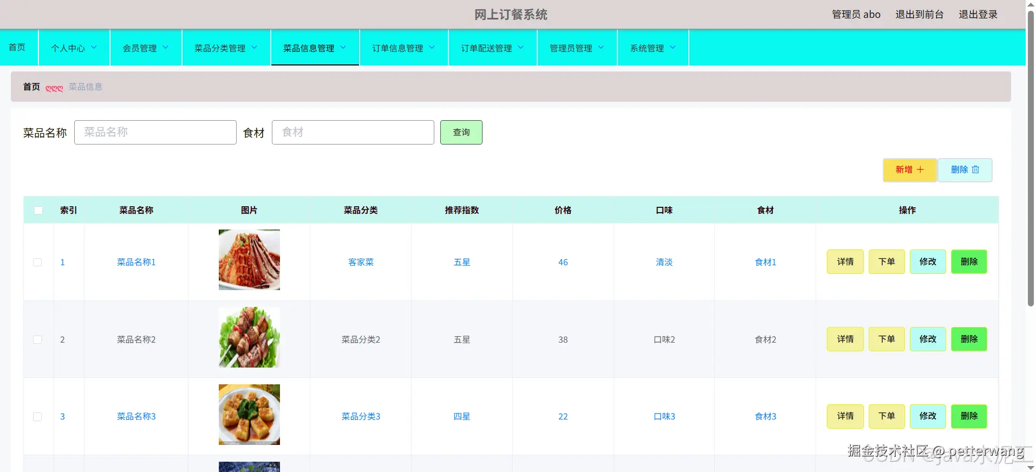Click the 食材3 ingredient cell
The width and height of the screenshot is (1036, 472).
point(766,416)
